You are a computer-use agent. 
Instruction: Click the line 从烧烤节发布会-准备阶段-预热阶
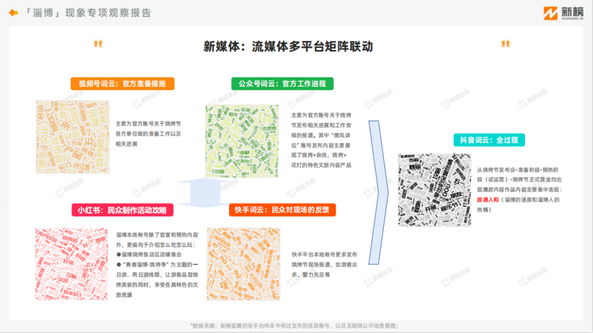(x=517, y=170)
